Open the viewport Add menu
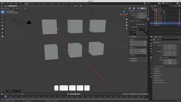The image size is (181, 102). (x=21, y=8)
